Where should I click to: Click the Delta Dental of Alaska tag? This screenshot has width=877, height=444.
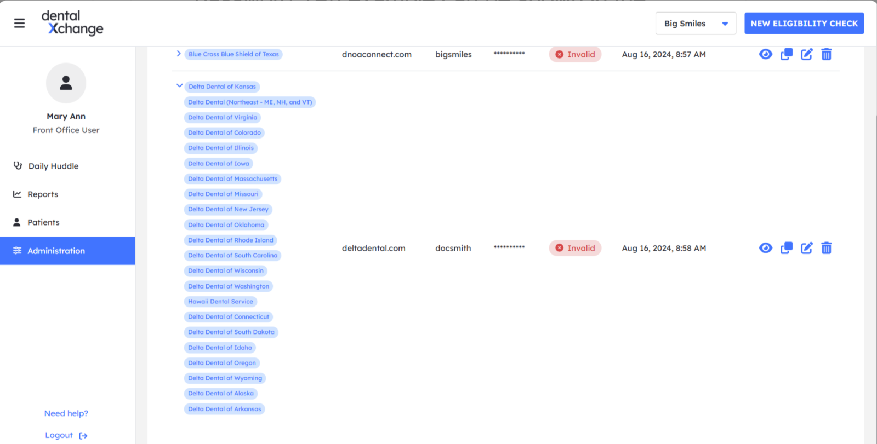click(x=221, y=394)
